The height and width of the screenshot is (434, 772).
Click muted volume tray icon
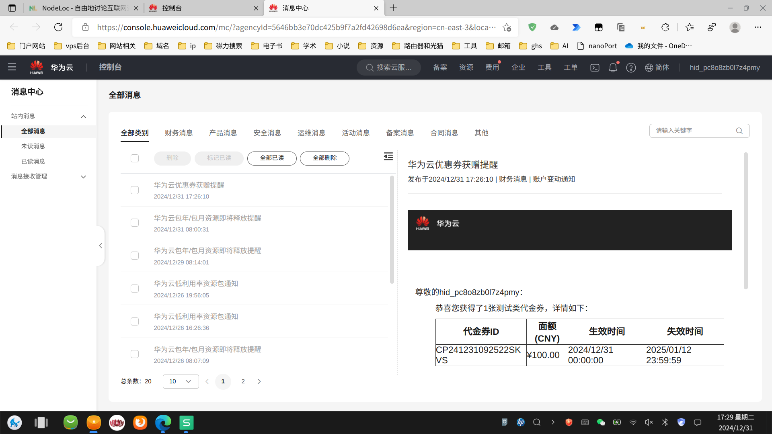649,422
